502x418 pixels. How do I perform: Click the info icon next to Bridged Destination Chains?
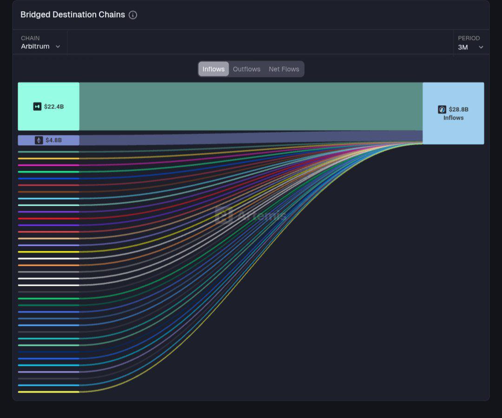[133, 15]
